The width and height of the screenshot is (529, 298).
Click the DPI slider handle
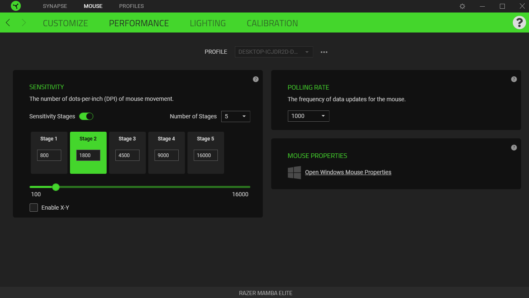click(56, 187)
